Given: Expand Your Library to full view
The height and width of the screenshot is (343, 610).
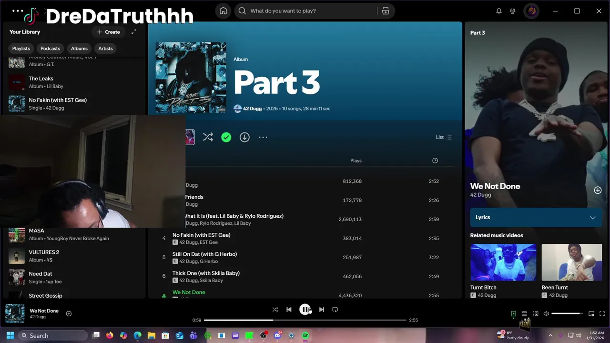Looking at the screenshot, I should [134, 32].
